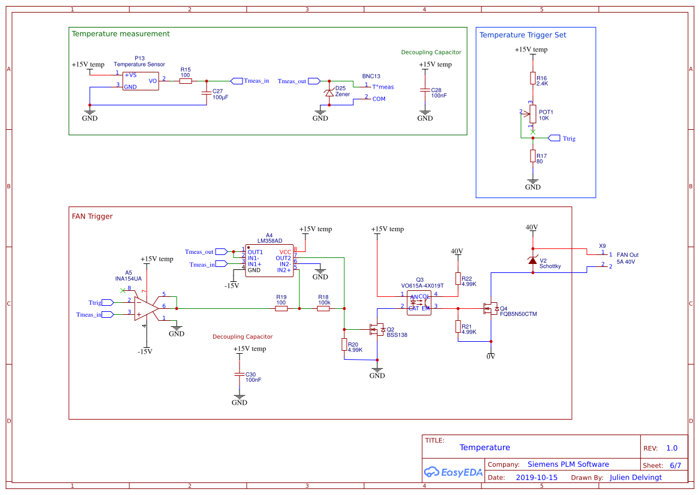The image size is (700, 495).
Task: Select the A4 LM358AD IC body
Action: click(x=269, y=260)
